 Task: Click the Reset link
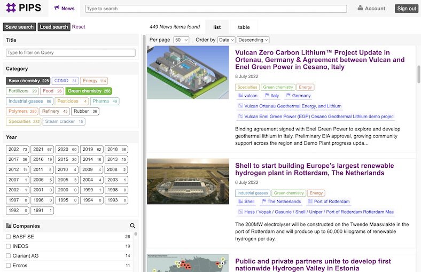pos(79,27)
